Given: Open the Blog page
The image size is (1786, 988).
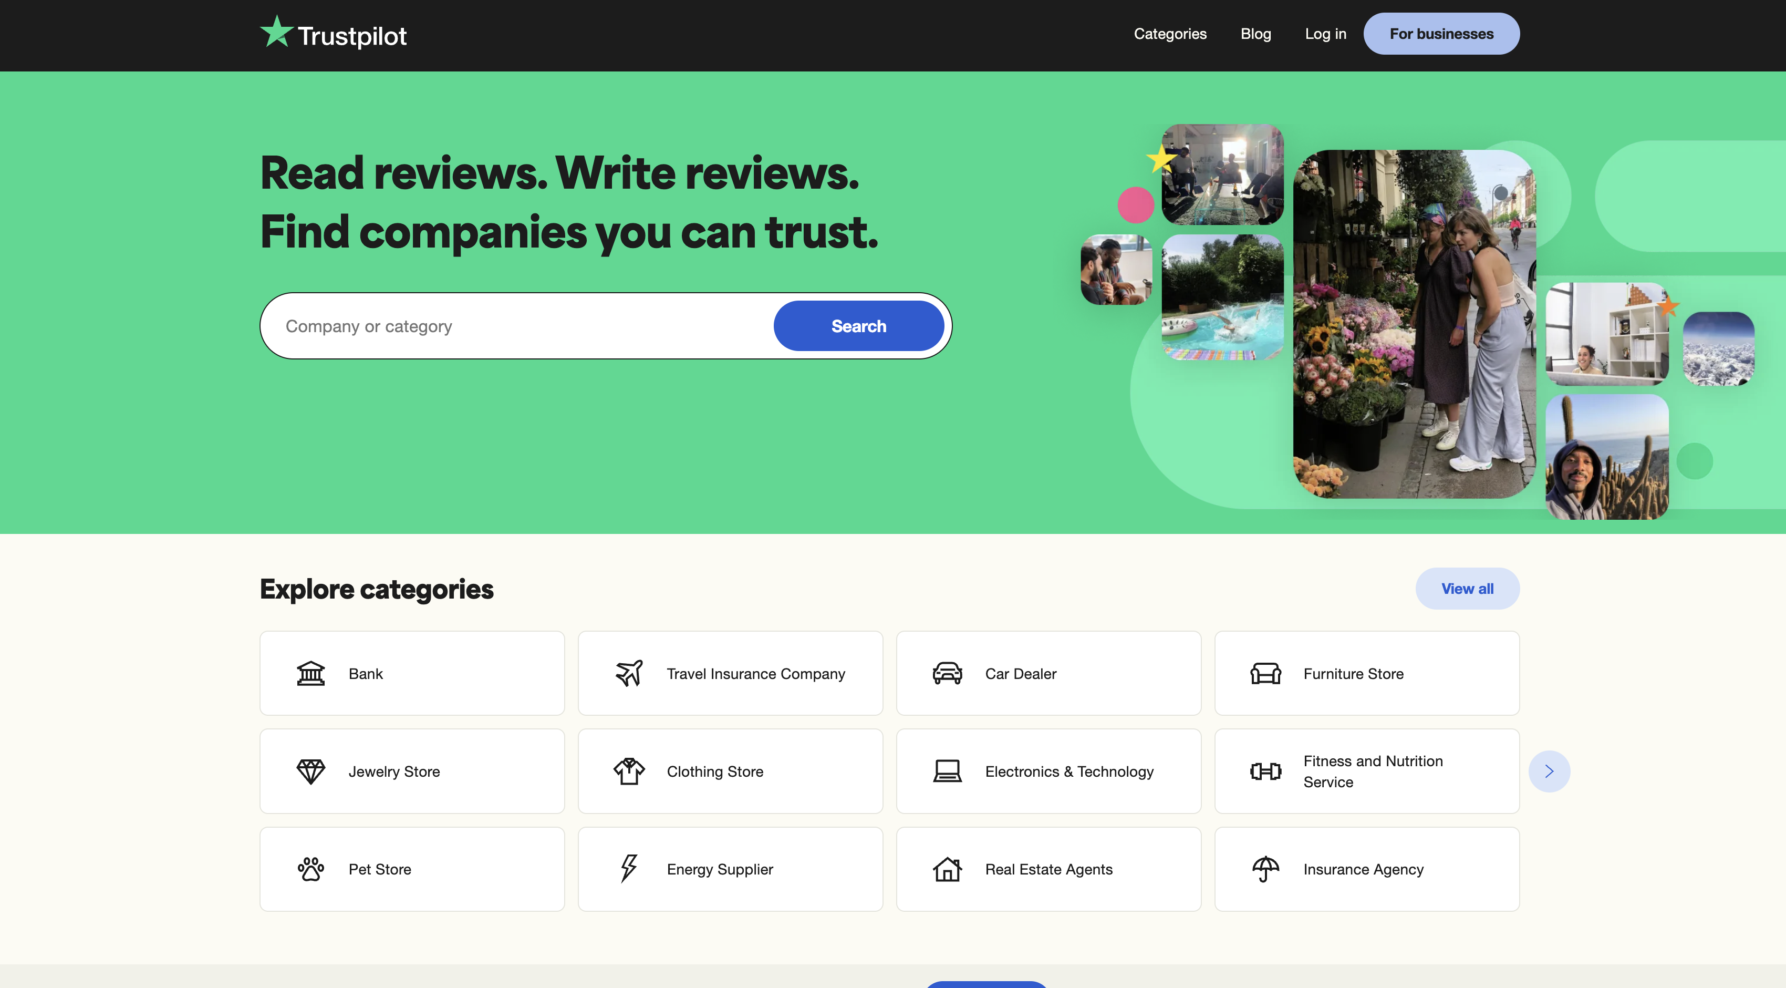Looking at the screenshot, I should (1255, 33).
